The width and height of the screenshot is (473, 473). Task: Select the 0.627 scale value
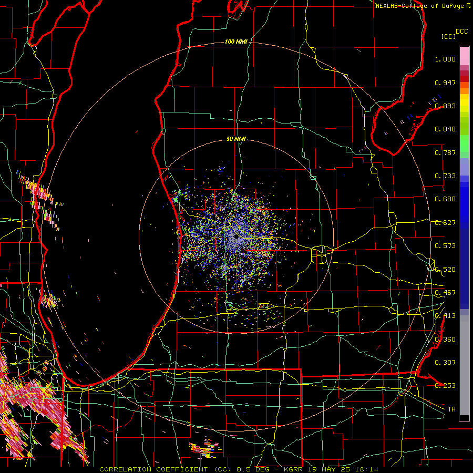coord(445,223)
